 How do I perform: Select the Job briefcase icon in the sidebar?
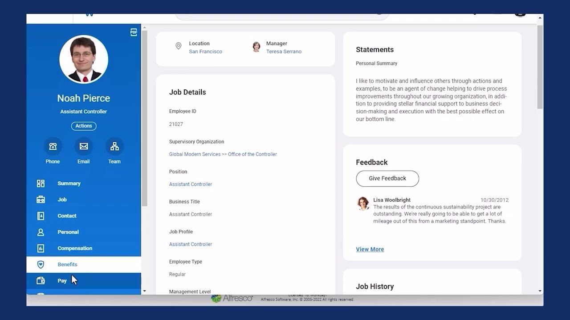tap(41, 200)
